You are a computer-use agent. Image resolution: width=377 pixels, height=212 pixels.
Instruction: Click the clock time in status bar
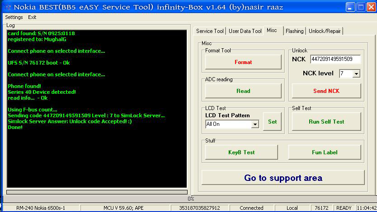pyautogui.click(x=367, y=208)
